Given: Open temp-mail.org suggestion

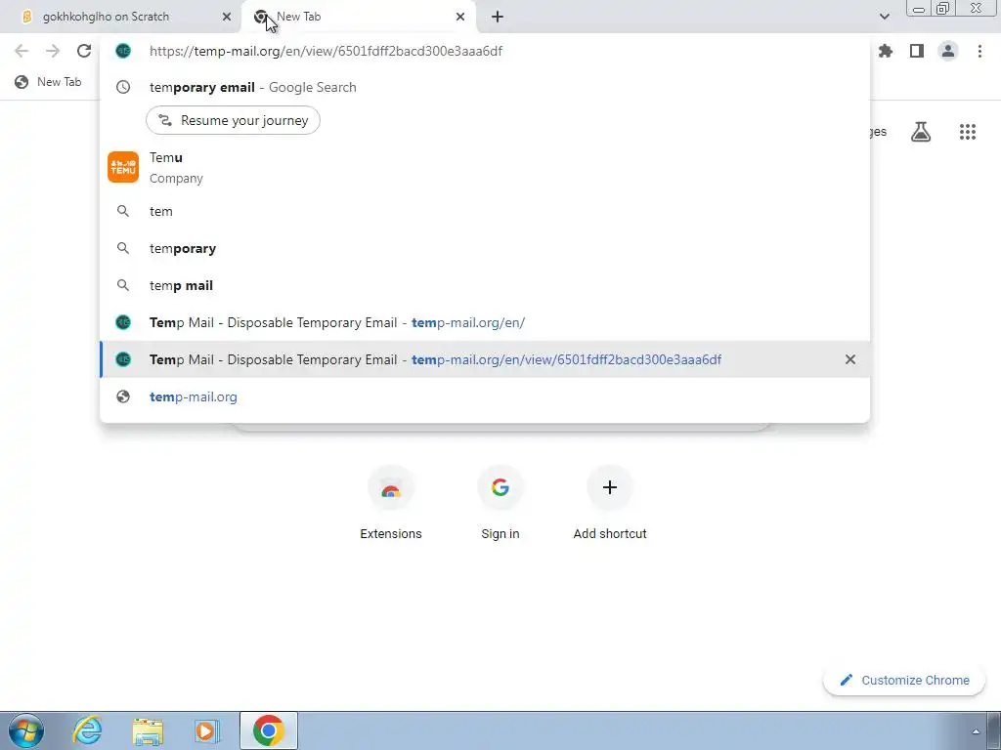Looking at the screenshot, I should point(485,396).
